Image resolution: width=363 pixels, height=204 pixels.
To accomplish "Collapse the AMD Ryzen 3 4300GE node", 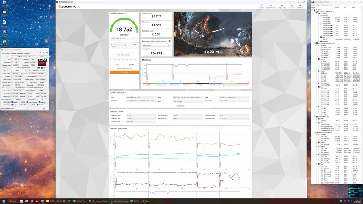I will pos(314,43).
